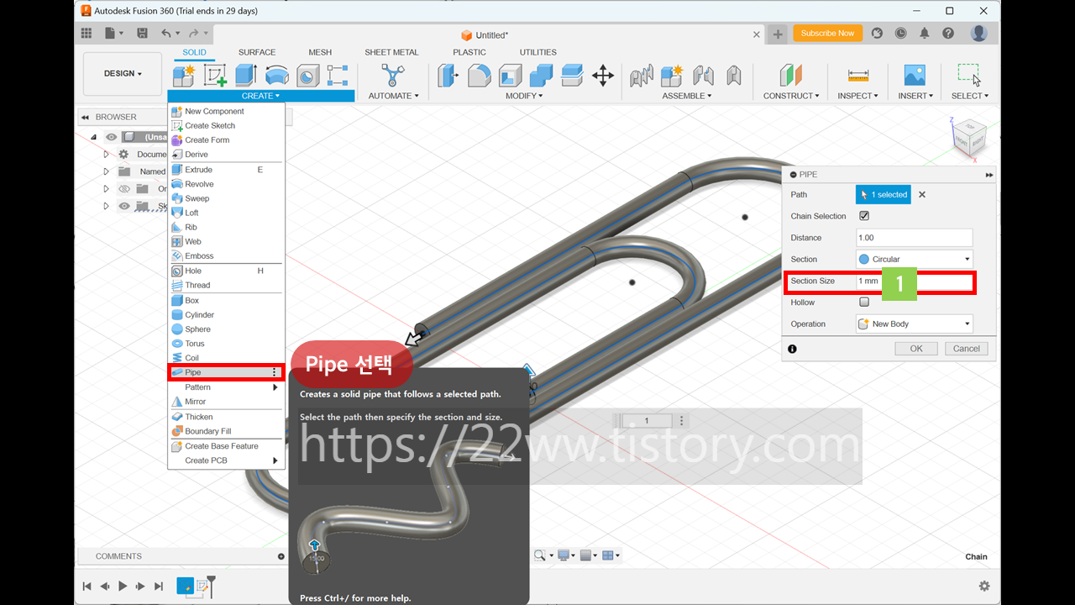
Task: Open the ASSEMBLE dropdown menu
Action: pos(686,96)
